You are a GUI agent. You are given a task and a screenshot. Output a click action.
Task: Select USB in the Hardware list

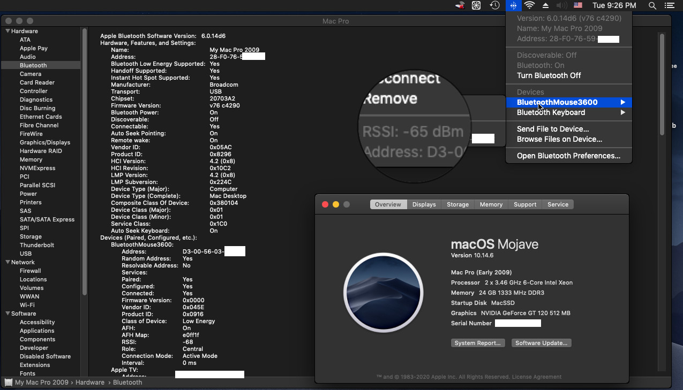coord(26,254)
